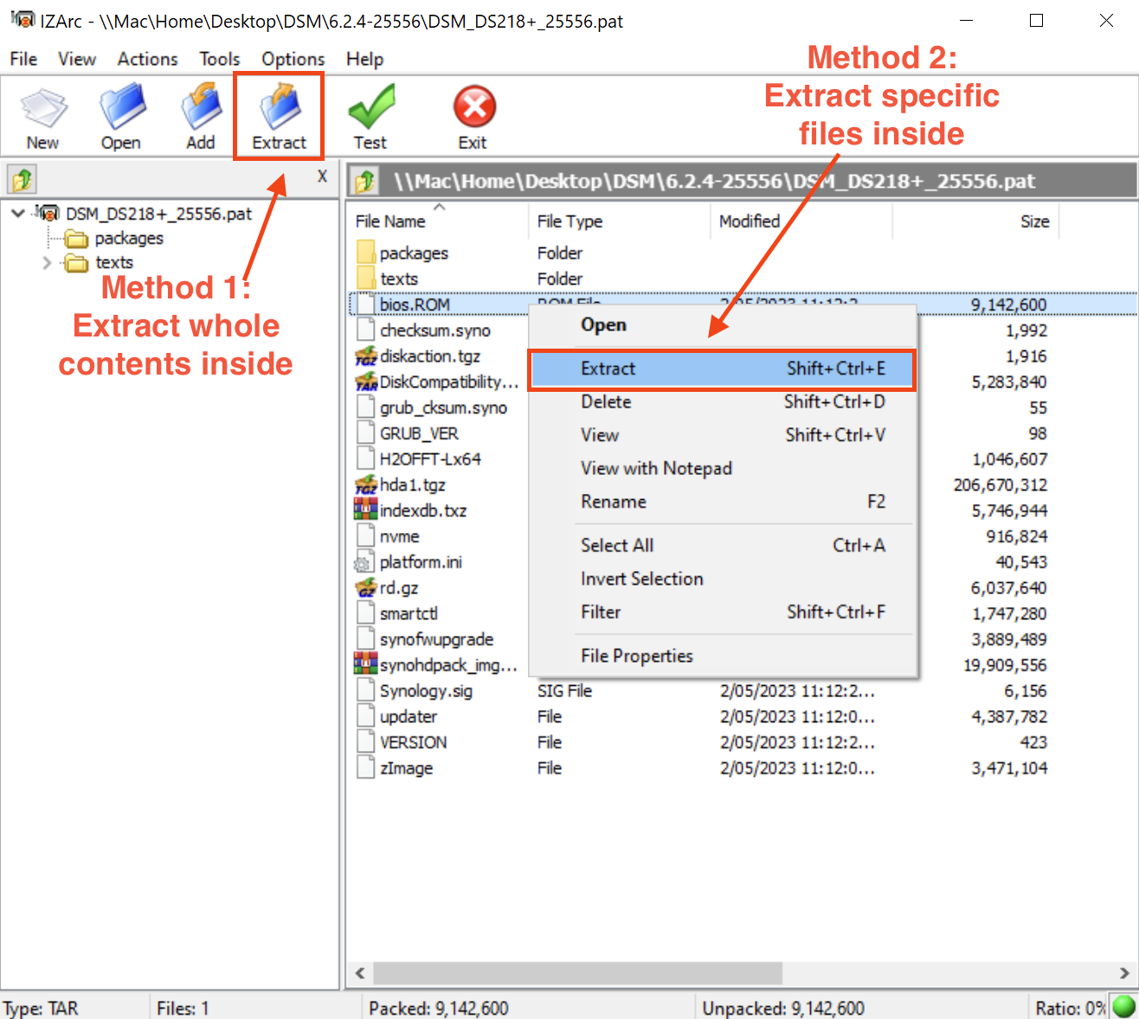
Task: Click the diskaction.tgz file icon
Action: click(x=366, y=356)
